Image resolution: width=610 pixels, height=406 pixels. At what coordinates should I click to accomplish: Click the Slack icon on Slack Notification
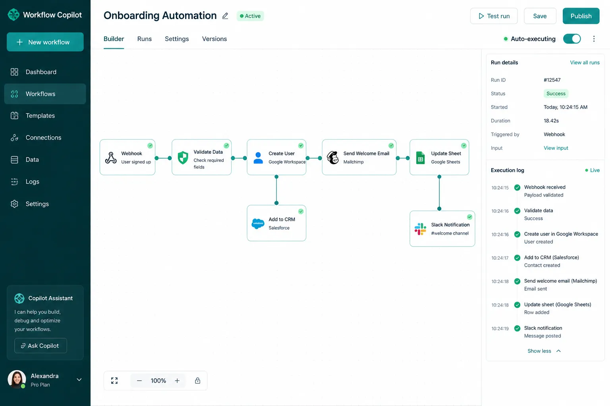pyautogui.click(x=420, y=229)
